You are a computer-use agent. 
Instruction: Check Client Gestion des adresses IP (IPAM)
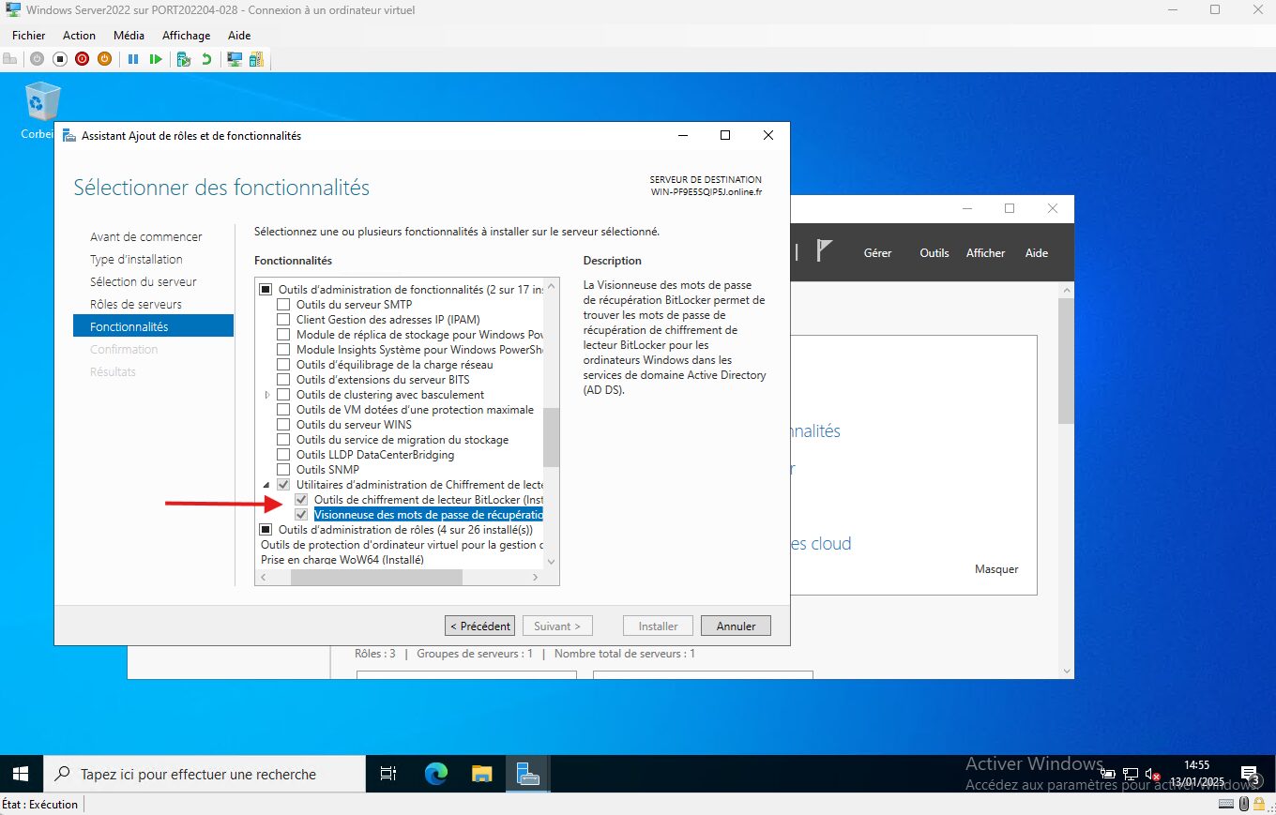[x=283, y=320]
